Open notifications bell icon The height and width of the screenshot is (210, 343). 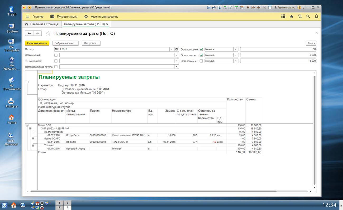(316, 17)
